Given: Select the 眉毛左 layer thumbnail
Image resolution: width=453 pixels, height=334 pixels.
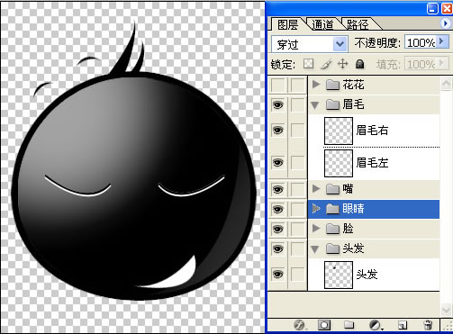Looking at the screenshot, I should click(x=339, y=163).
